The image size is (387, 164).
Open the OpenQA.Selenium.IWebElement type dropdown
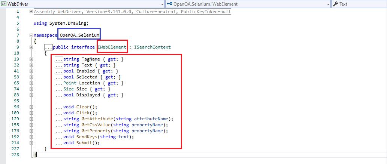pos(248,4)
